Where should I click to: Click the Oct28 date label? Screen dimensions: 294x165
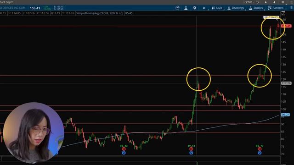coord(248,2)
